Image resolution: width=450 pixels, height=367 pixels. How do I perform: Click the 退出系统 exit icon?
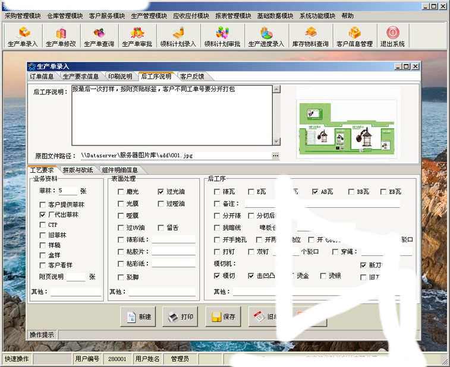[x=392, y=36]
